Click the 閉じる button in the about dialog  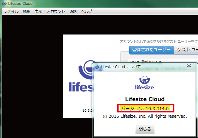click(145, 129)
